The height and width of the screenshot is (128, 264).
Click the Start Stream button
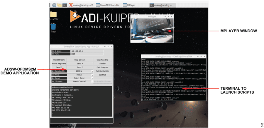coord(59,60)
